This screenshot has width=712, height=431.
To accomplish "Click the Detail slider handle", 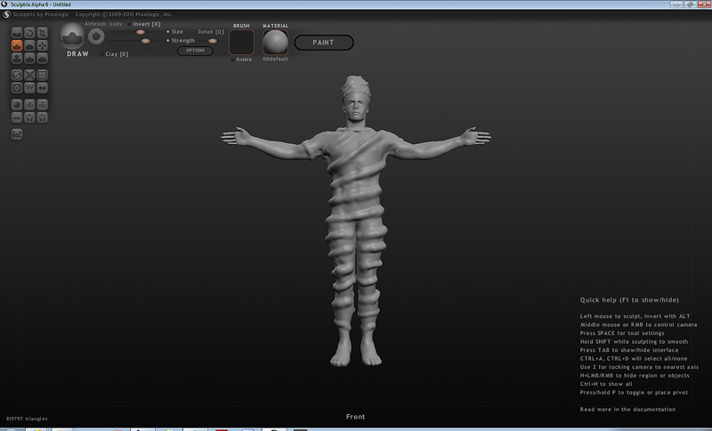I will (213, 41).
